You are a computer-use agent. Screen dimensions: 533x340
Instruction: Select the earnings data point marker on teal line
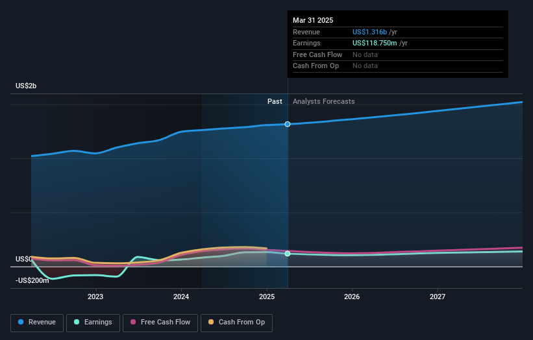[x=288, y=254]
